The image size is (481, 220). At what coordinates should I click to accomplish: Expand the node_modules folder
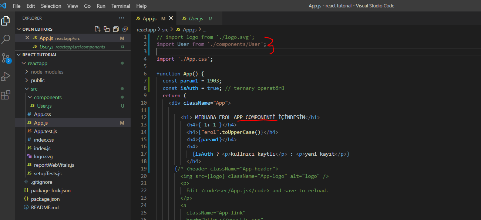tap(47, 72)
